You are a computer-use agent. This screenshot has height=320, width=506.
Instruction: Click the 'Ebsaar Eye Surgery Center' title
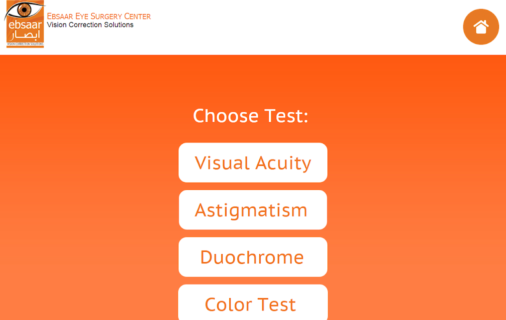point(99,16)
